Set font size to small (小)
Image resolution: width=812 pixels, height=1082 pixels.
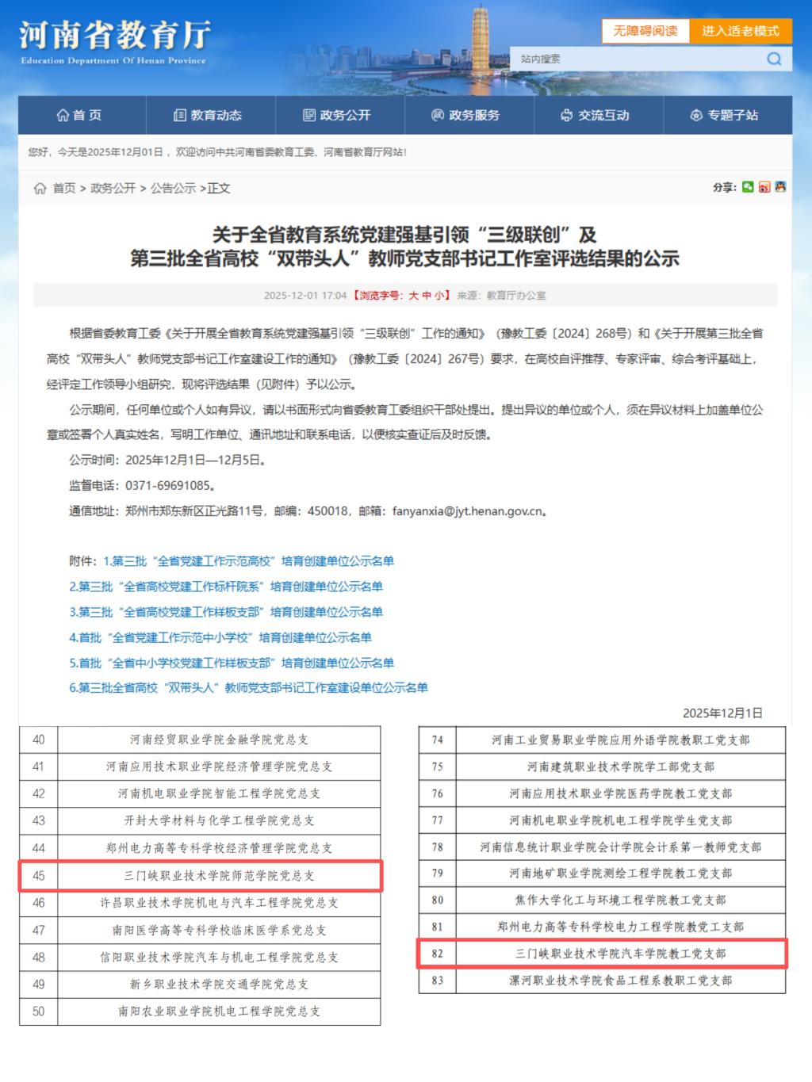pyautogui.click(x=439, y=296)
